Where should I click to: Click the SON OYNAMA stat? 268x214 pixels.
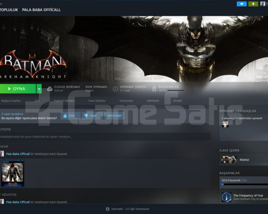[96, 89]
